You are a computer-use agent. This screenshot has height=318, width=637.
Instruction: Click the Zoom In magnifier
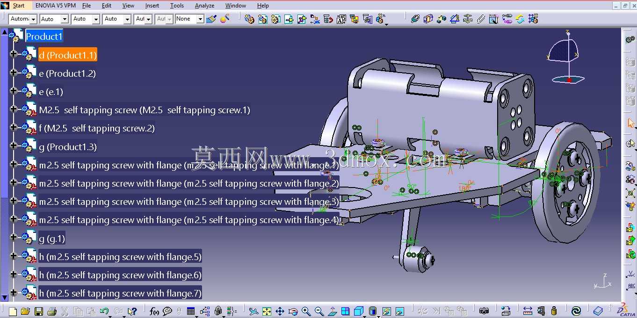click(x=306, y=311)
